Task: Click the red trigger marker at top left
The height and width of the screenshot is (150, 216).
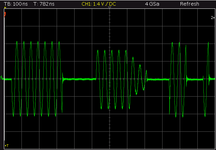Action: coord(5,14)
